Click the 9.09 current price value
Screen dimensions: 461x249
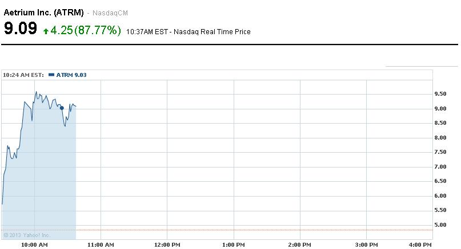tap(20, 30)
